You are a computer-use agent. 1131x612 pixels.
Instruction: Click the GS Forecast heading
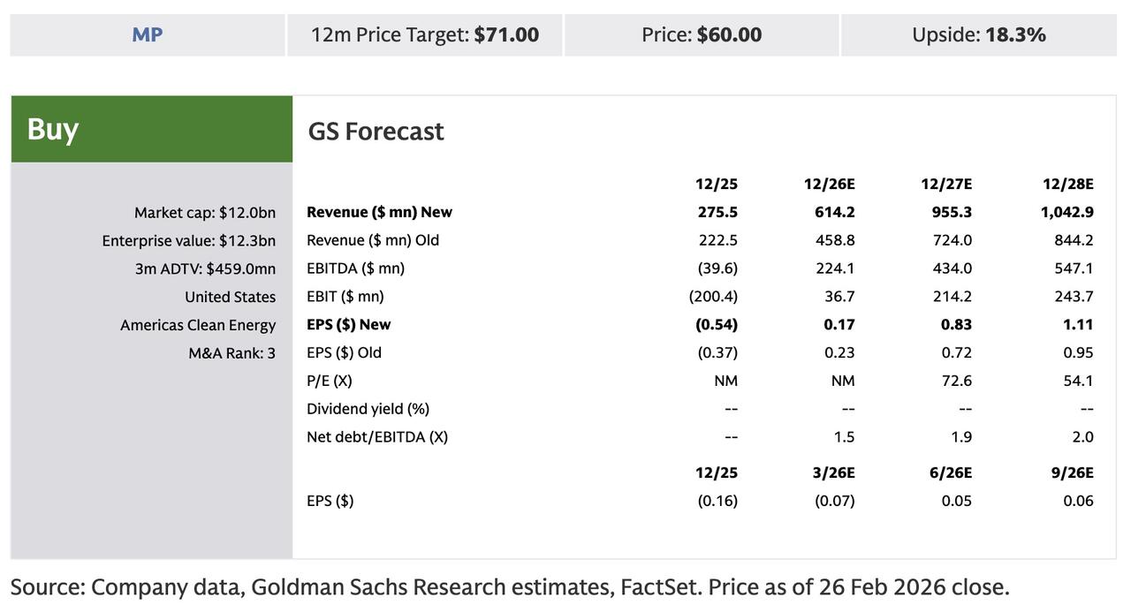click(376, 131)
